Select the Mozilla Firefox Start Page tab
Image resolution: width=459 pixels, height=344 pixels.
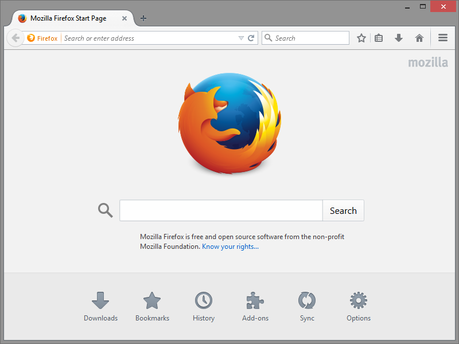(x=69, y=18)
